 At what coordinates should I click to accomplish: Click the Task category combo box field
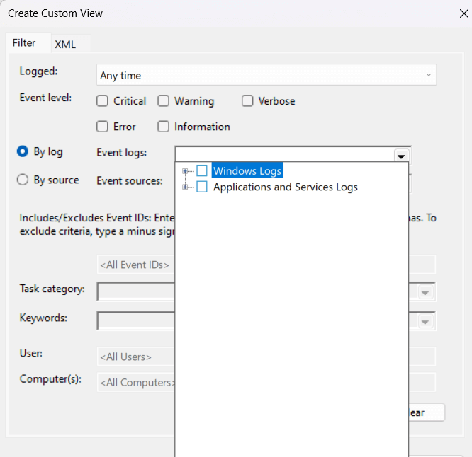tap(136, 291)
